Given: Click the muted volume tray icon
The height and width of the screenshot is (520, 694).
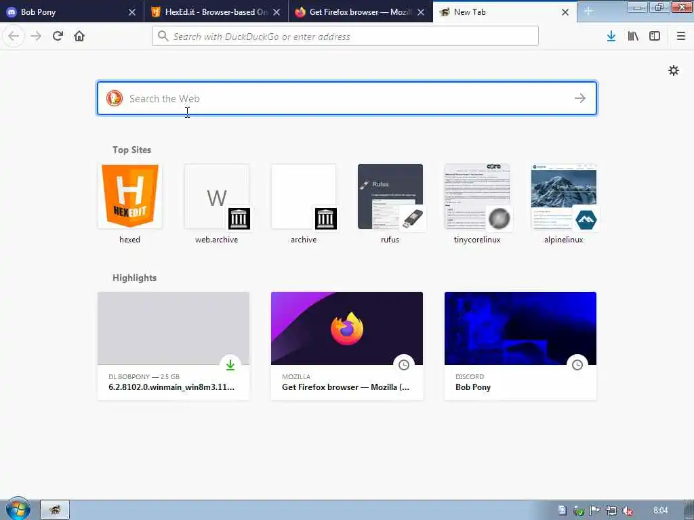Looking at the screenshot, I should [627, 511].
